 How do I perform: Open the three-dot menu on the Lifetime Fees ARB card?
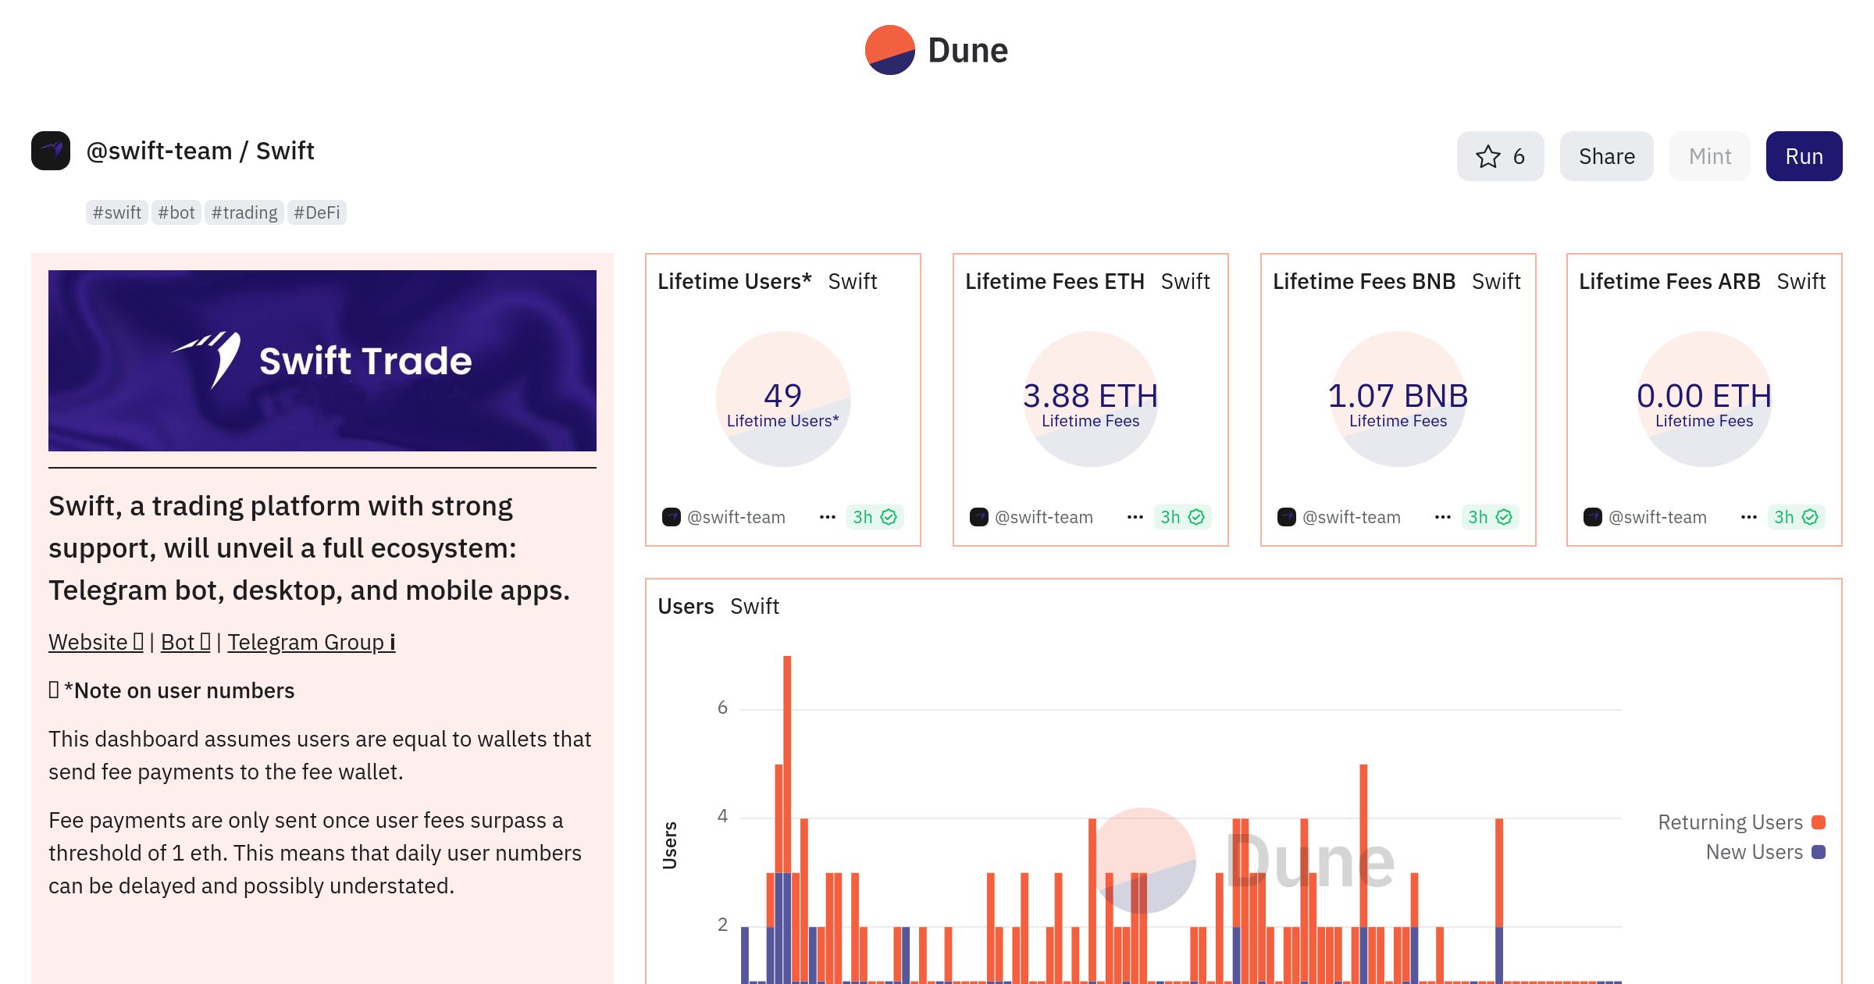coord(1749,517)
